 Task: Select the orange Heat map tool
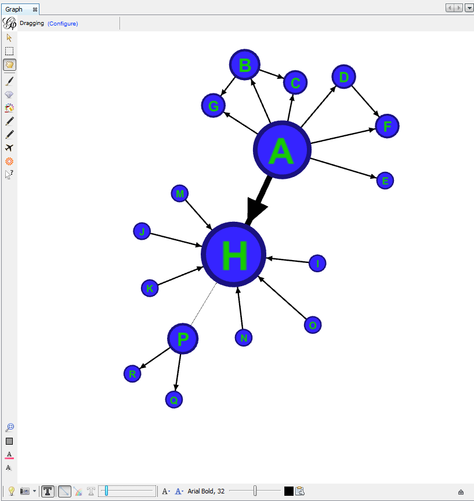point(9,161)
